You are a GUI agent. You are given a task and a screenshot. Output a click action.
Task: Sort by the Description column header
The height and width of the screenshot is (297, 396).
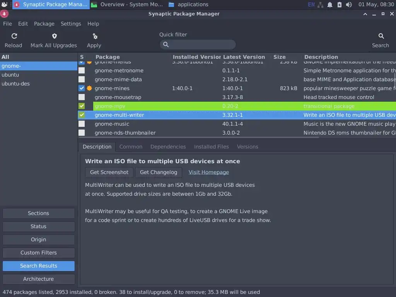[x=349, y=57]
